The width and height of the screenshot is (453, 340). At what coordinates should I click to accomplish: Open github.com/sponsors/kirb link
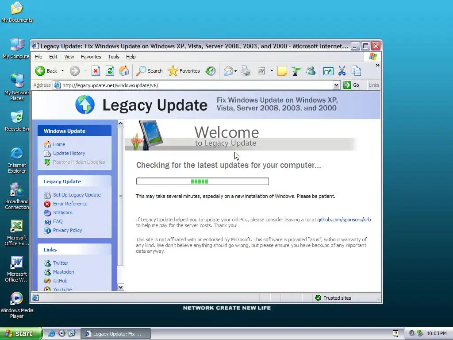pos(344,220)
